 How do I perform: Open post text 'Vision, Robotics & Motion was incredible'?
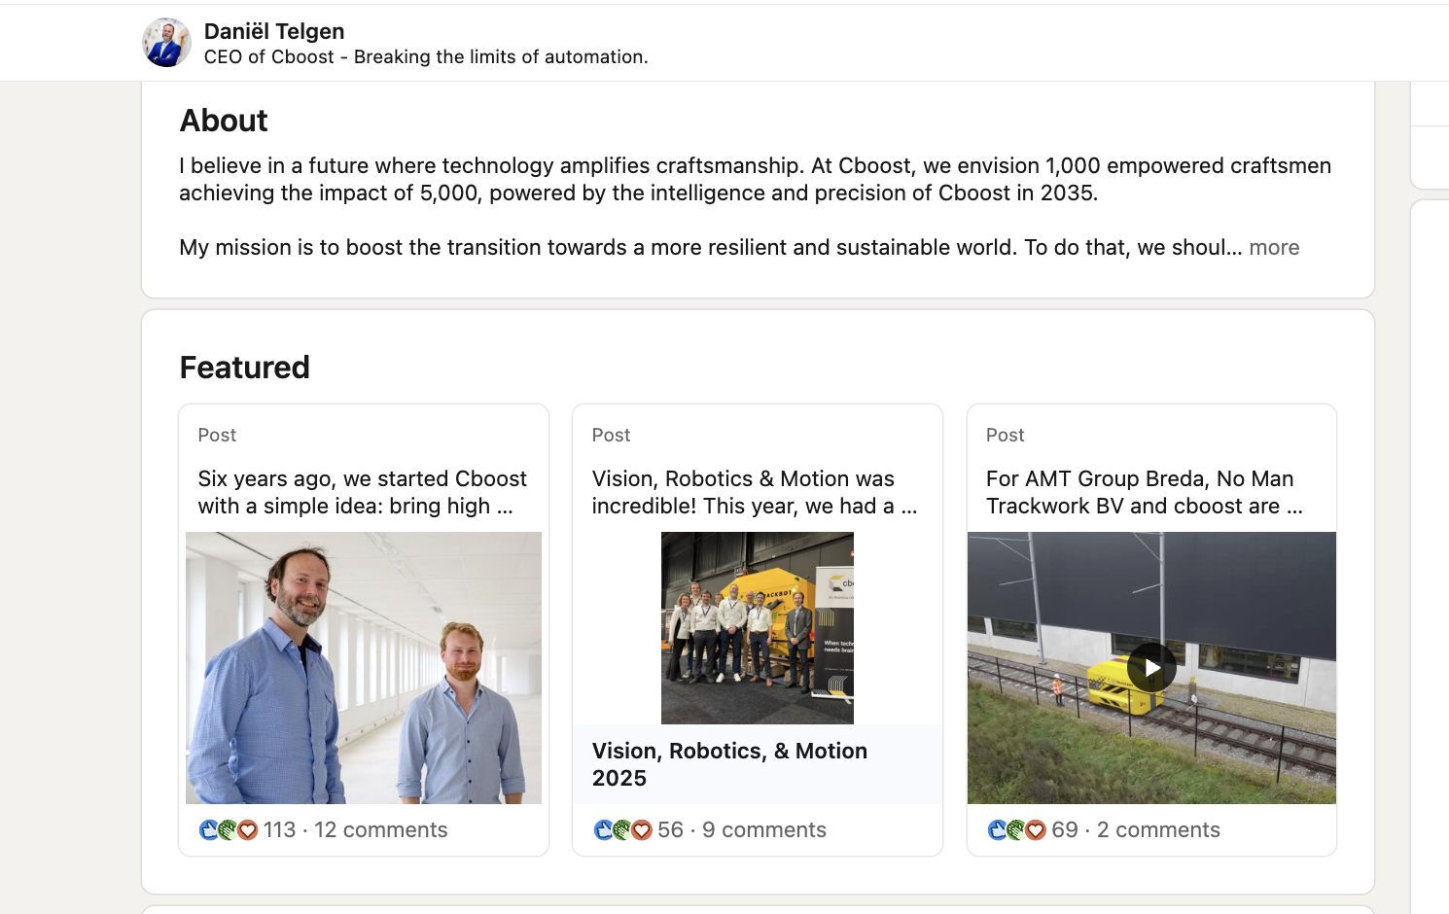tap(755, 492)
